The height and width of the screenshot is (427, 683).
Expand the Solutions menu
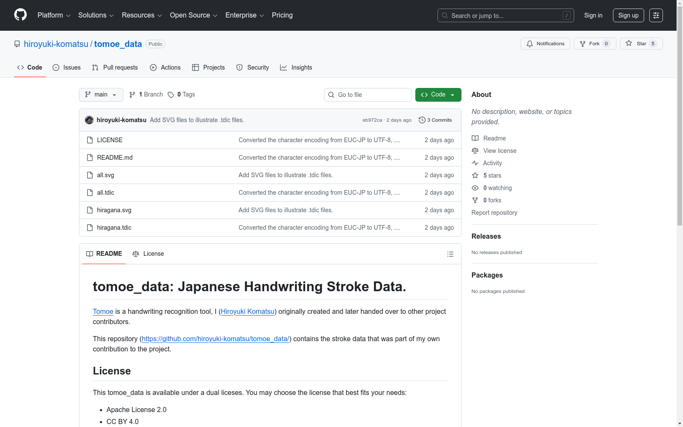96,15
